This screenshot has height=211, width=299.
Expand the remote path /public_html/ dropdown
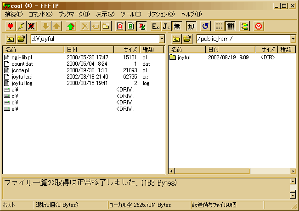(293, 39)
